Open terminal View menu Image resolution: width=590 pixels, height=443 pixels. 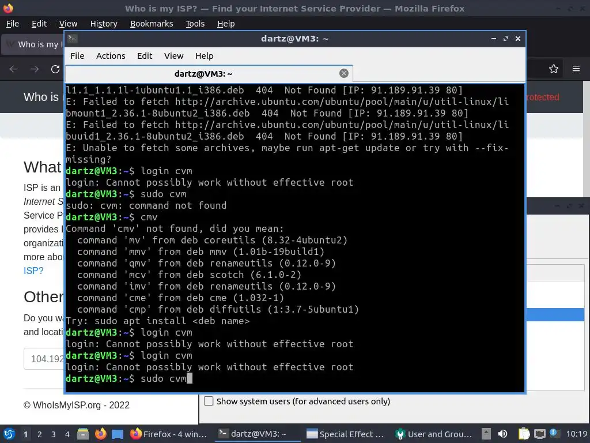click(173, 56)
